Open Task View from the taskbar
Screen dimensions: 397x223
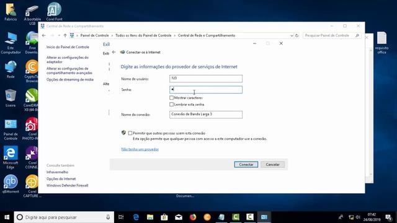tap(121, 217)
